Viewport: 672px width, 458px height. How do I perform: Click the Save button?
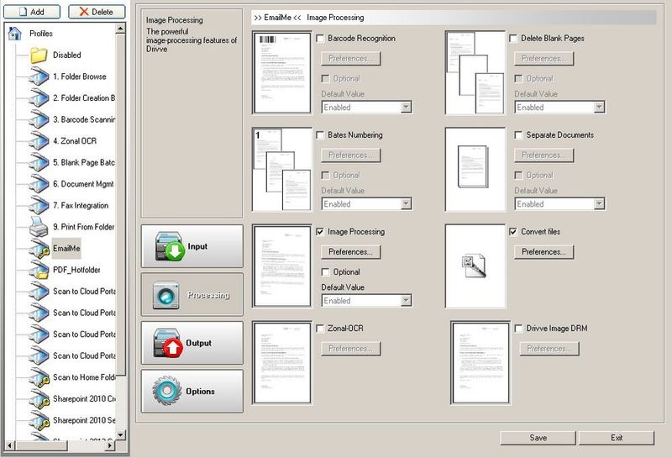tap(538, 438)
